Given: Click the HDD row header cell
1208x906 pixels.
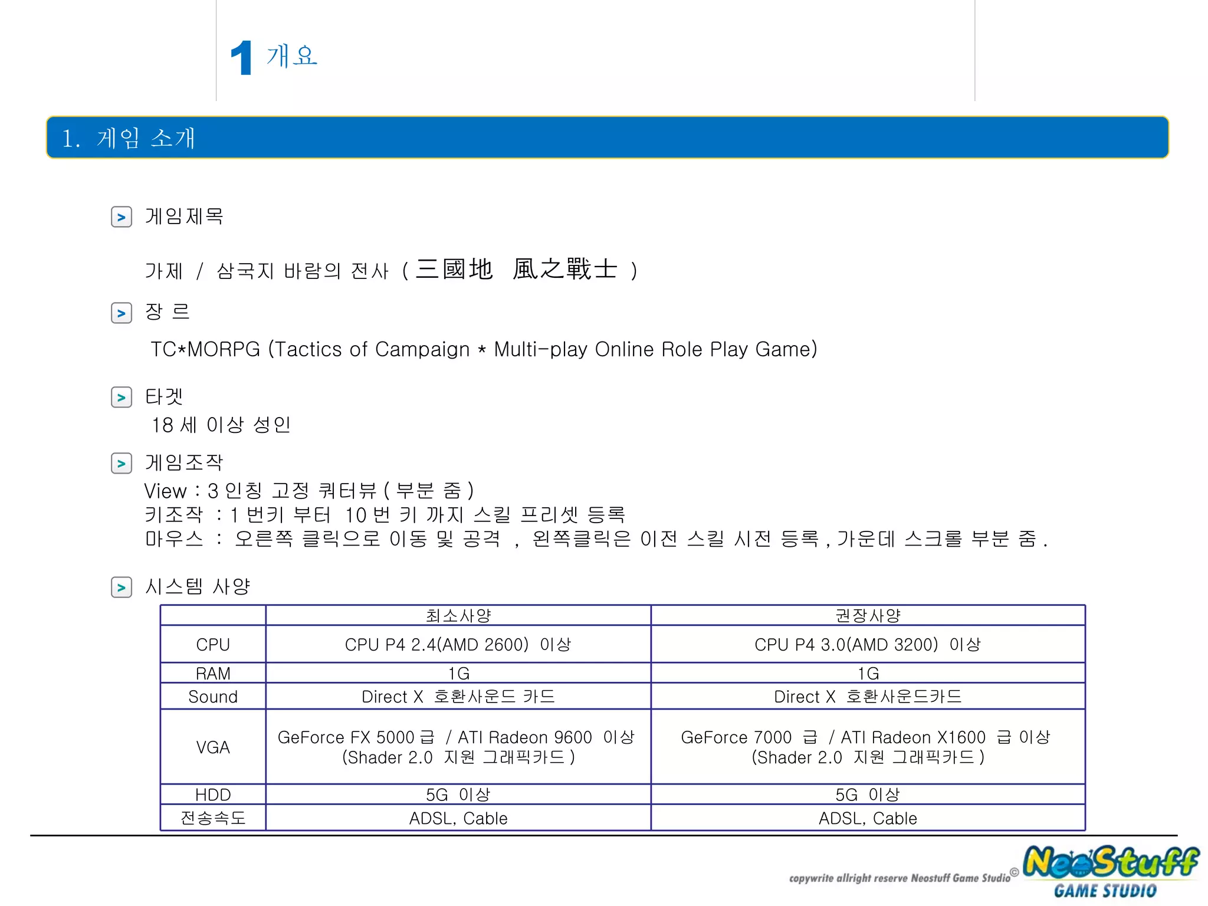Looking at the screenshot, I should (x=213, y=795).
